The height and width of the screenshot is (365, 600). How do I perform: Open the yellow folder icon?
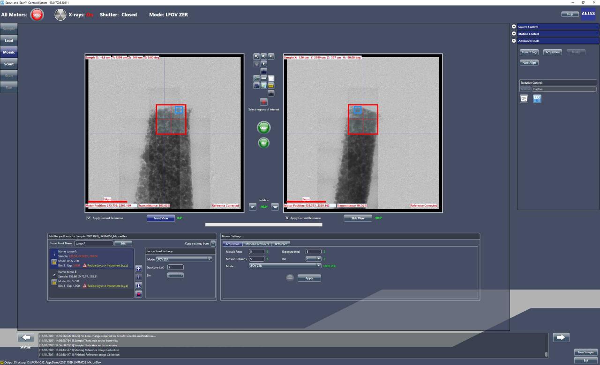(x=271, y=86)
